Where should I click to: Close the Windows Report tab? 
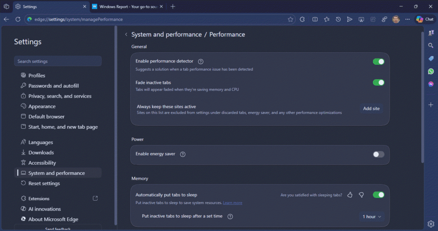161,6
